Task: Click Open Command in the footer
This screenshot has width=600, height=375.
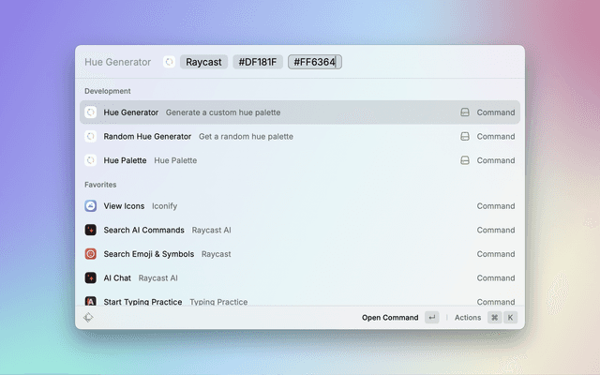Action: pos(390,318)
